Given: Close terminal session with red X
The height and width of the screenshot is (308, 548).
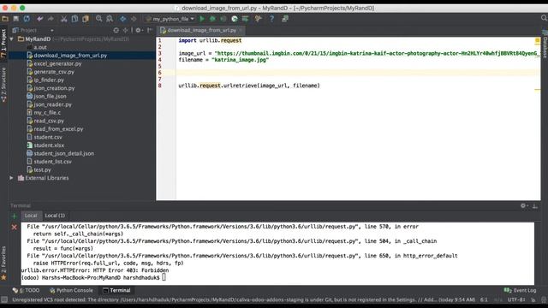Looking at the screenshot, I should (15, 228).
